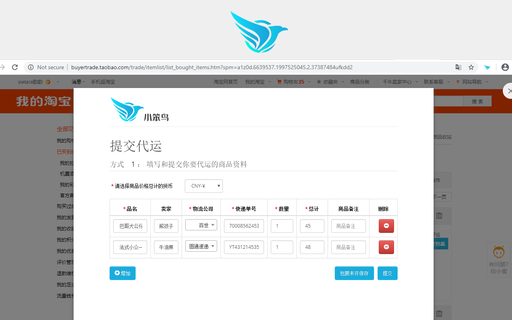This screenshot has height=320, width=512.
Task: Expand the 网站导航 dropdown
Action: coord(472,82)
